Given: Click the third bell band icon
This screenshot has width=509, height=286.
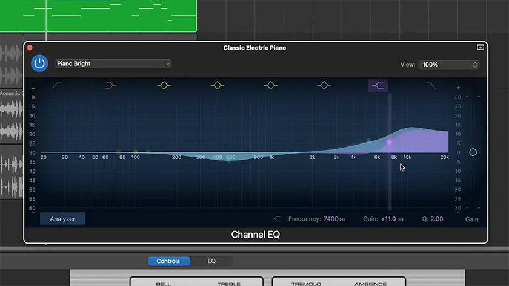Looking at the screenshot, I should tap(270, 86).
